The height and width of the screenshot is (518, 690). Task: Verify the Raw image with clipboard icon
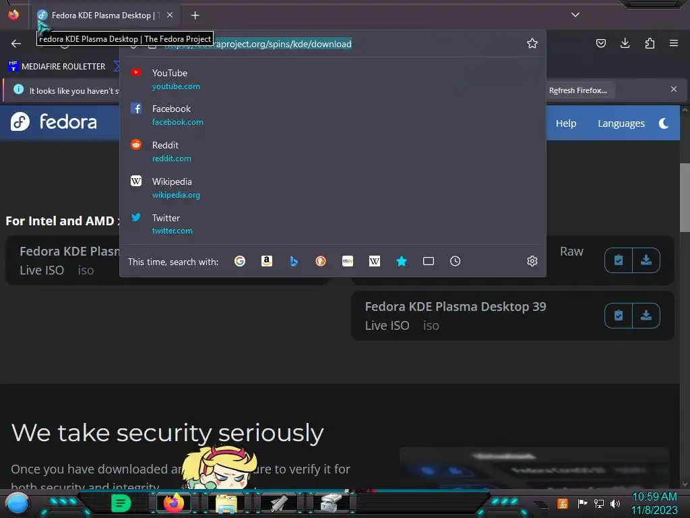coord(619,260)
